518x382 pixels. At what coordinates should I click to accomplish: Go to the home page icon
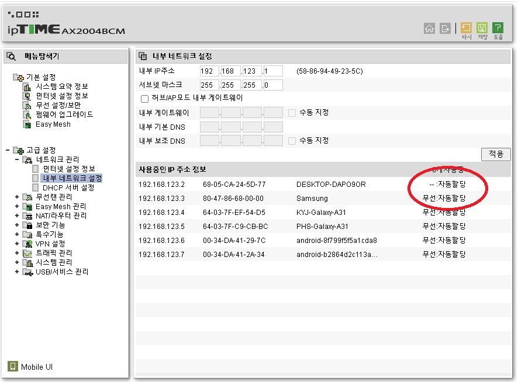click(x=429, y=29)
